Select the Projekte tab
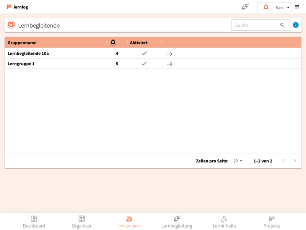The width and height of the screenshot is (306, 230). tap(272, 222)
